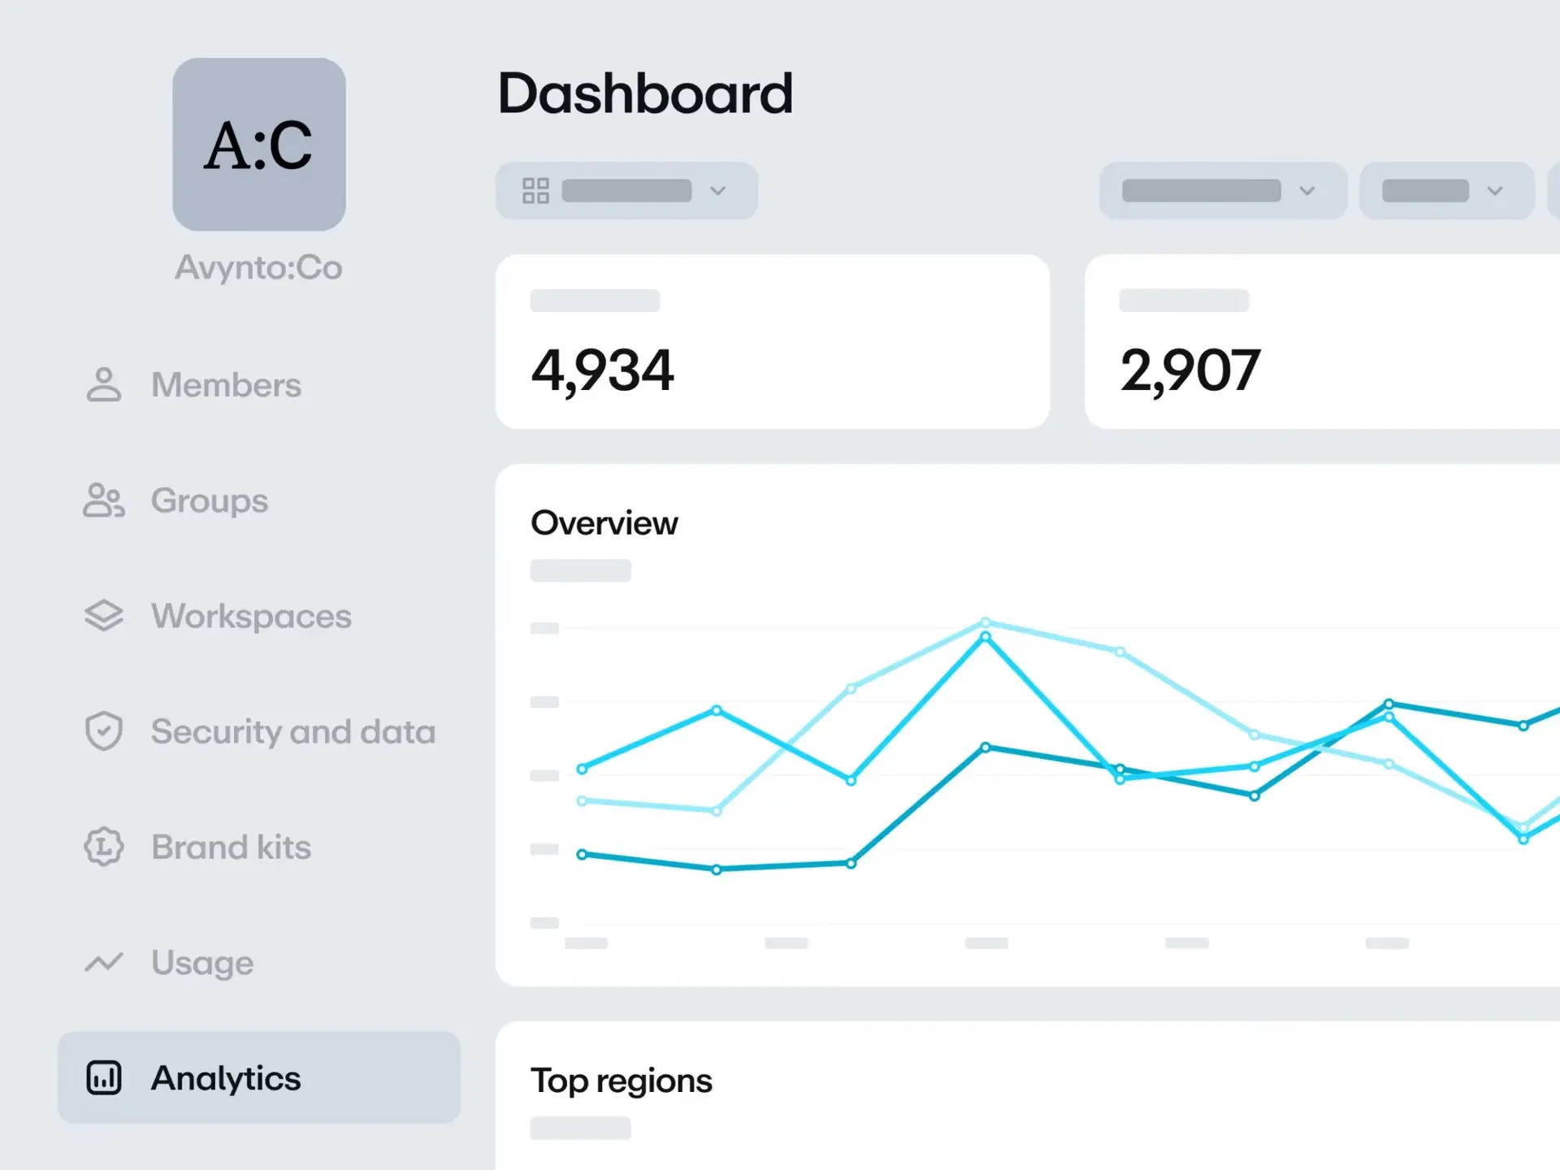Select Security and data in sidebar
The height and width of the screenshot is (1170, 1560).
292,731
